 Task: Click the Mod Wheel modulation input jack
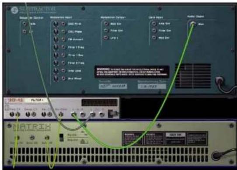coord(63,78)
